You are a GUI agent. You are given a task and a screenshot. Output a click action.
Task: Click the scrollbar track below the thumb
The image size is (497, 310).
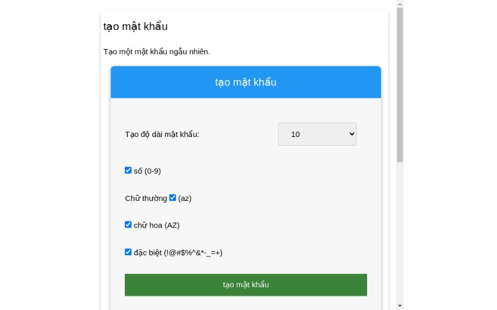399,232
